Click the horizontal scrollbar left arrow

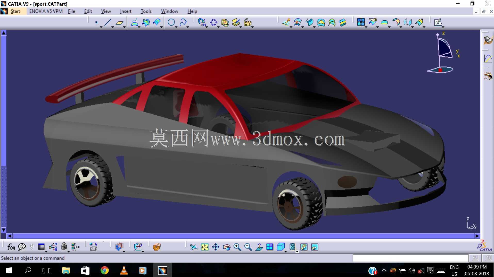click(x=10, y=236)
